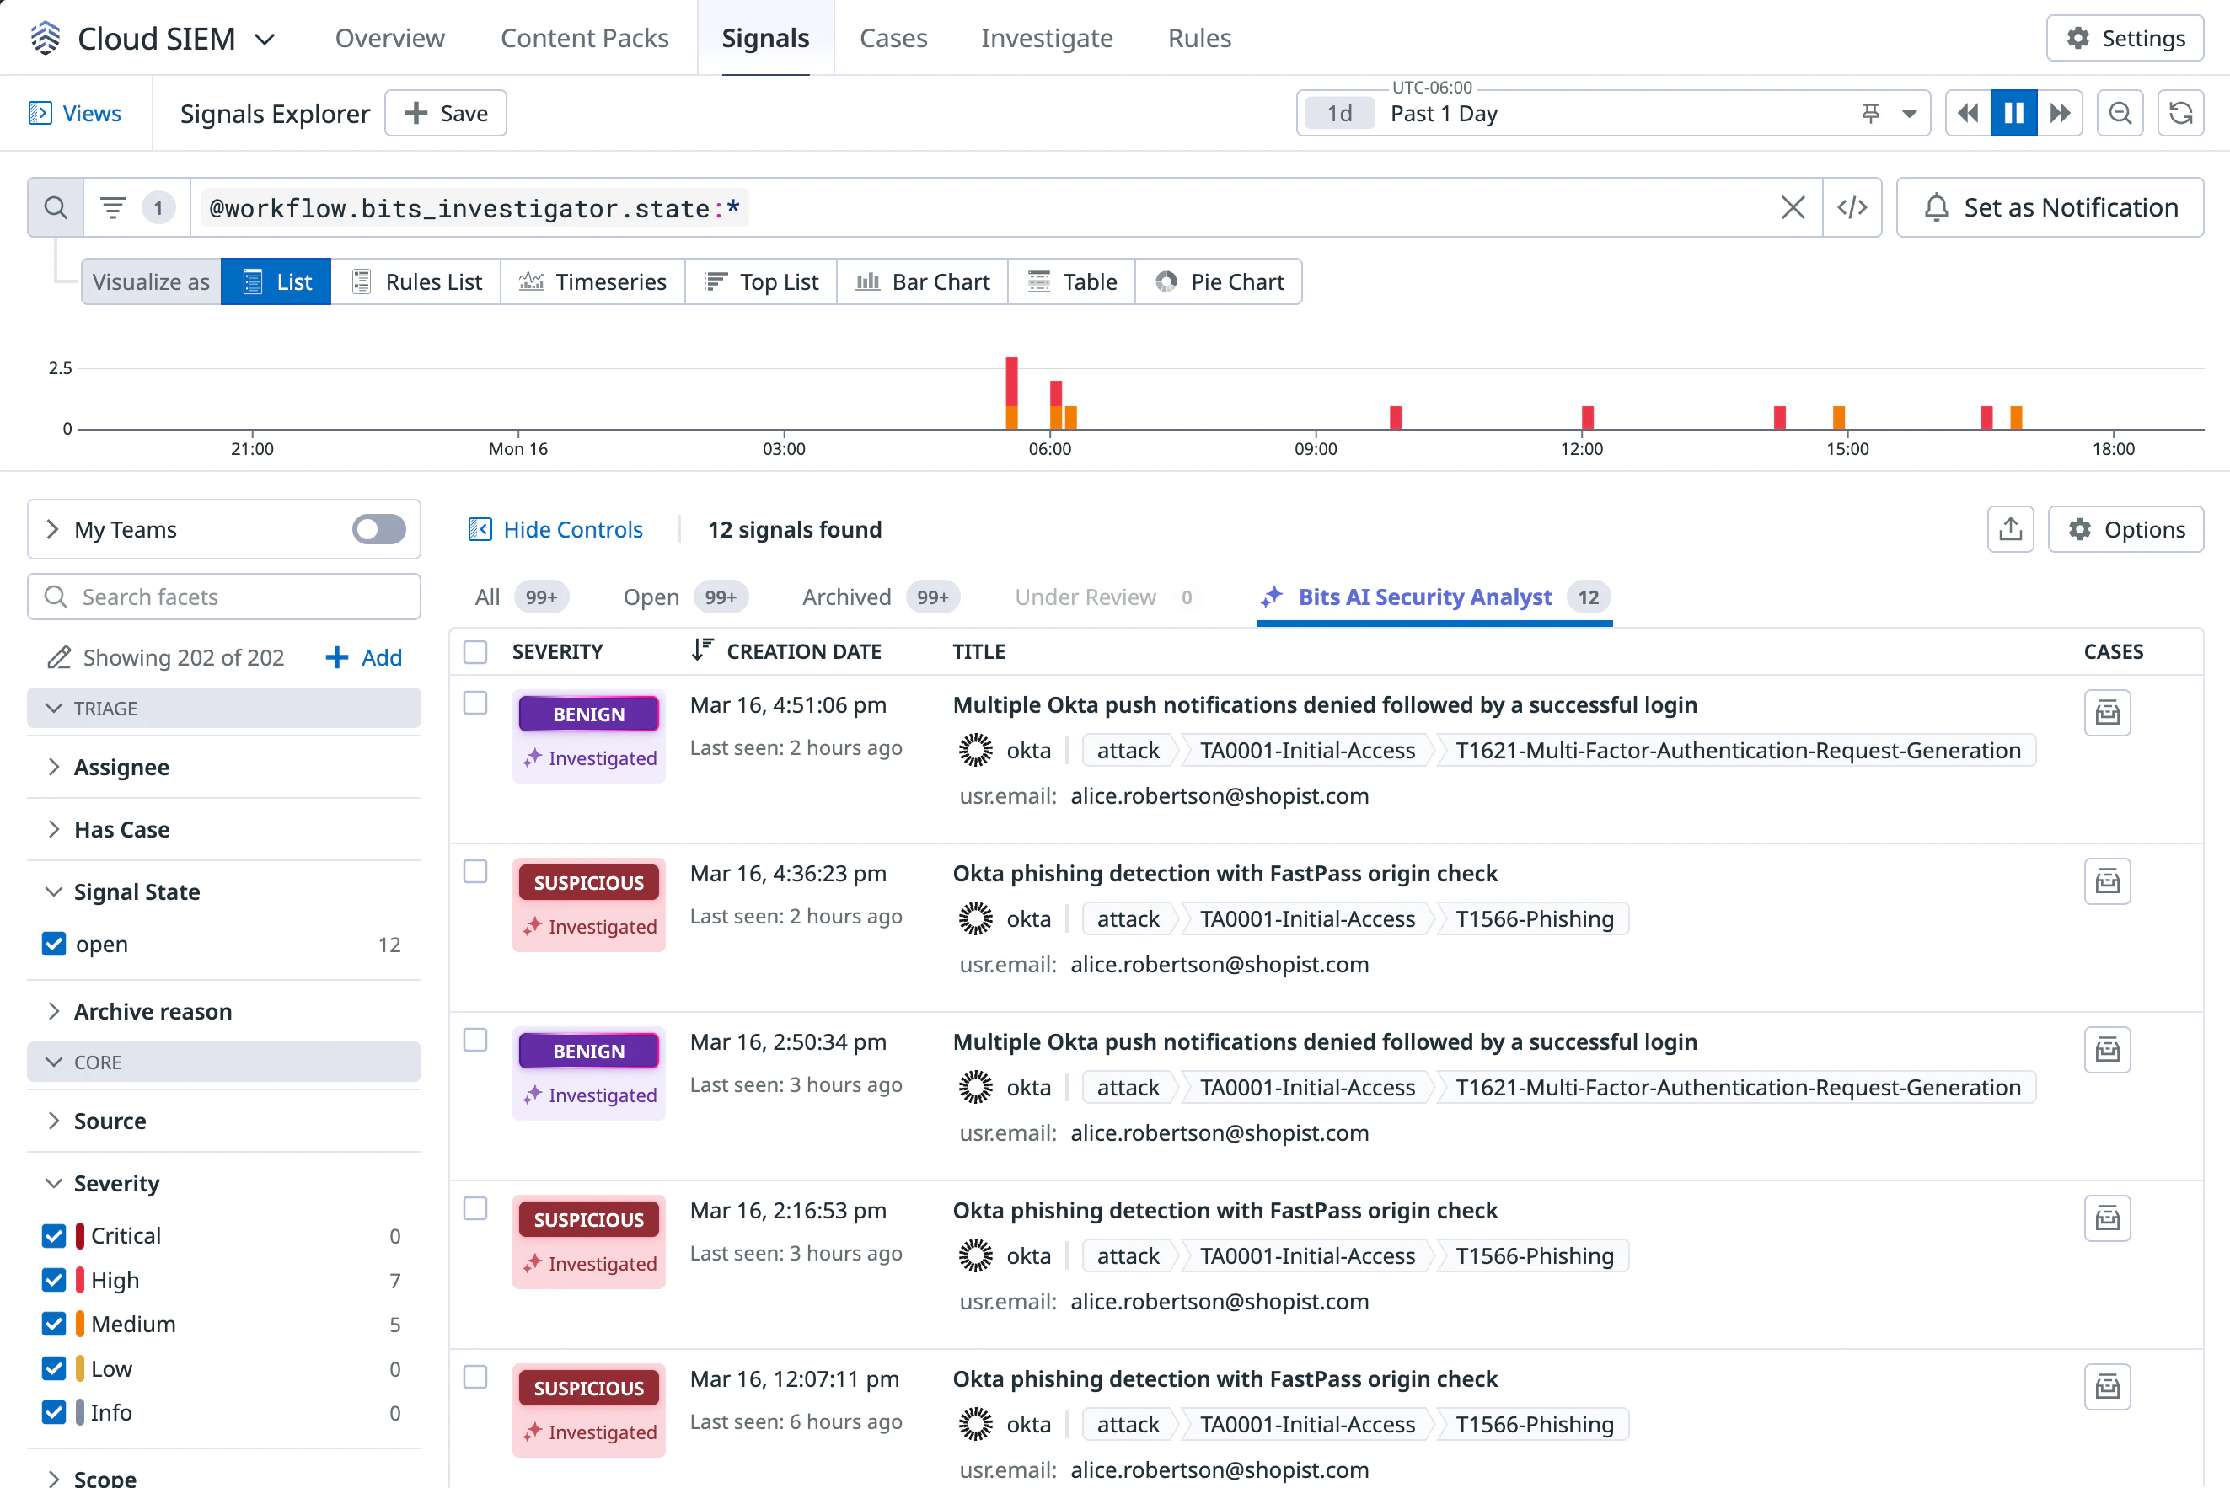Click the refresh icon in time controls
The width and height of the screenshot is (2230, 1488).
pyautogui.click(x=2179, y=114)
